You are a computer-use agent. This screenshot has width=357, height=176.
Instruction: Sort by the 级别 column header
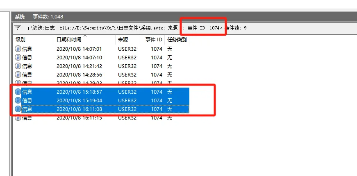[34, 40]
